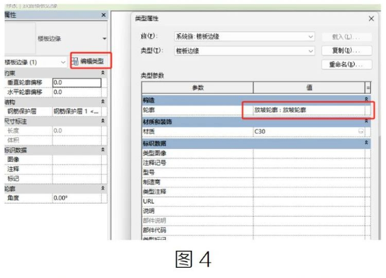
Task: Open the type selector dropdown arrow in Properties
Action: [105, 39]
